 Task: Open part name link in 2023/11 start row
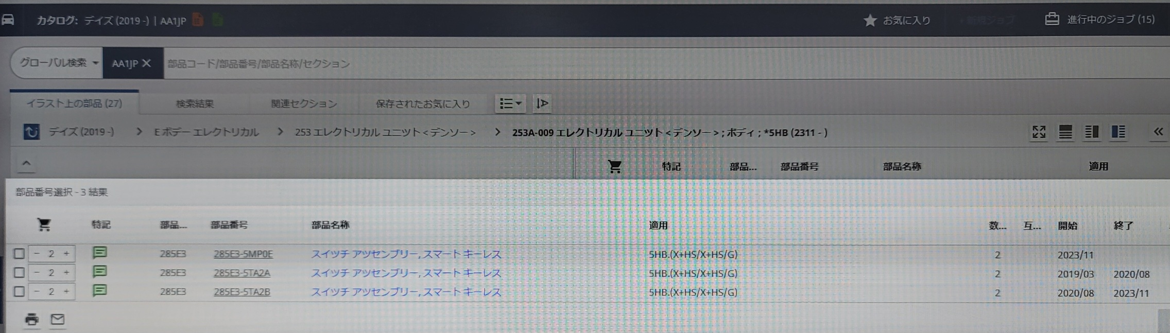tap(406, 254)
